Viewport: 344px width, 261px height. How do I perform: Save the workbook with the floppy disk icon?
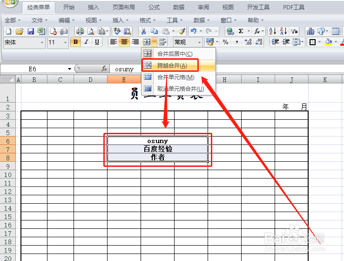click(x=31, y=31)
